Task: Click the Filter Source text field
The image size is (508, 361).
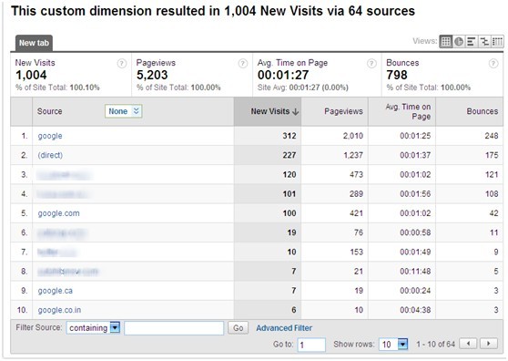Action: tap(174, 328)
